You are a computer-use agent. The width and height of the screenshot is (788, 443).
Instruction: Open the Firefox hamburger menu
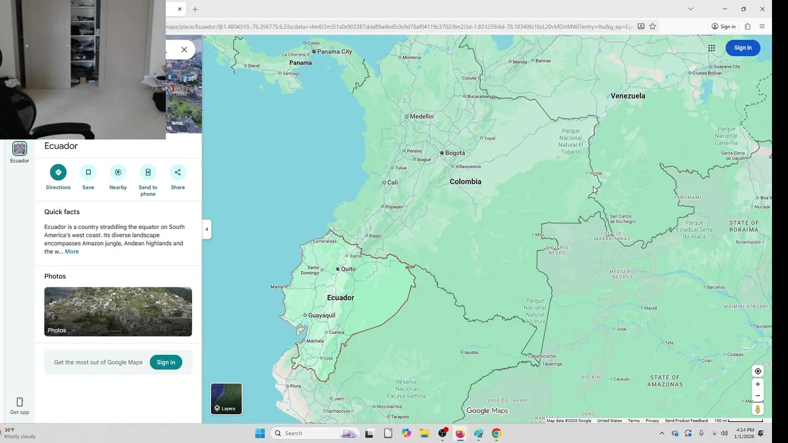pyautogui.click(x=762, y=26)
